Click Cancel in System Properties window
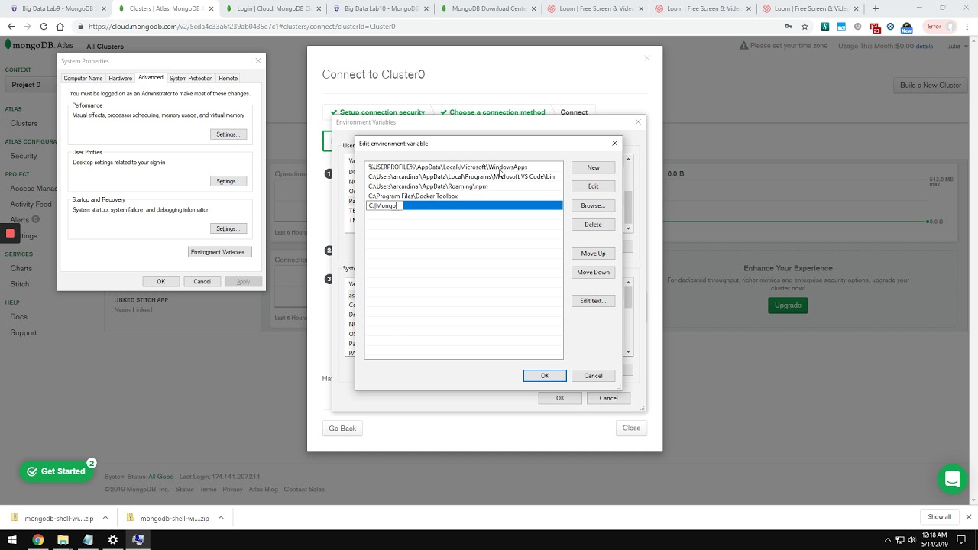The width and height of the screenshot is (978, 550). tap(202, 281)
